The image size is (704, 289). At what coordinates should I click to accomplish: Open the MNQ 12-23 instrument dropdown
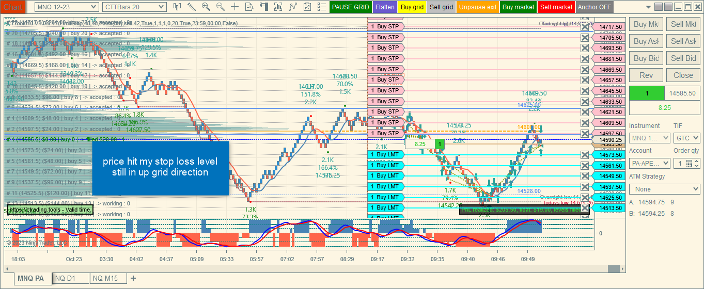67,7
